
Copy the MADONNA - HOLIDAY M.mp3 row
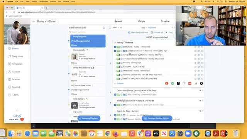click(x=199, y=67)
